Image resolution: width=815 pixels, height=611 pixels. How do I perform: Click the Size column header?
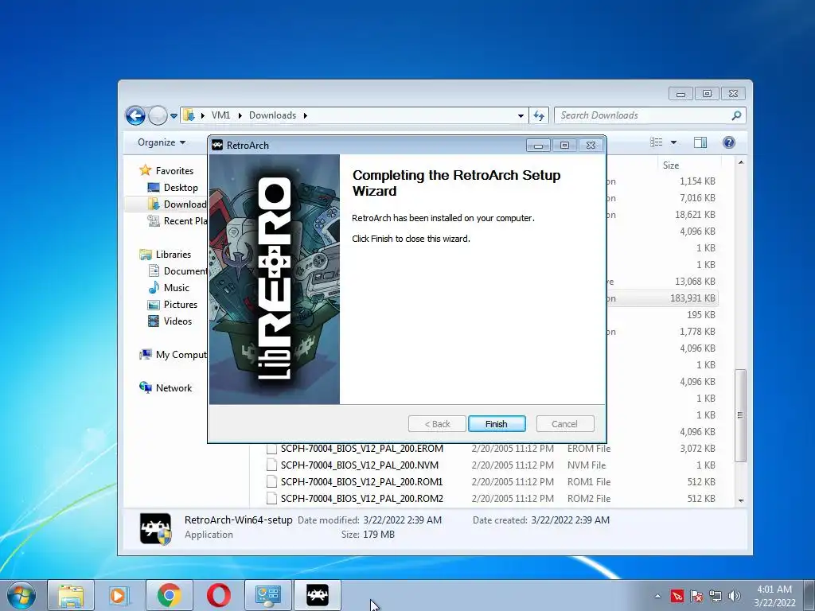click(x=670, y=165)
